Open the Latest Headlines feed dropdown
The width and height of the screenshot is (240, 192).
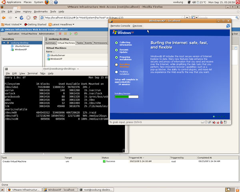point(61,24)
